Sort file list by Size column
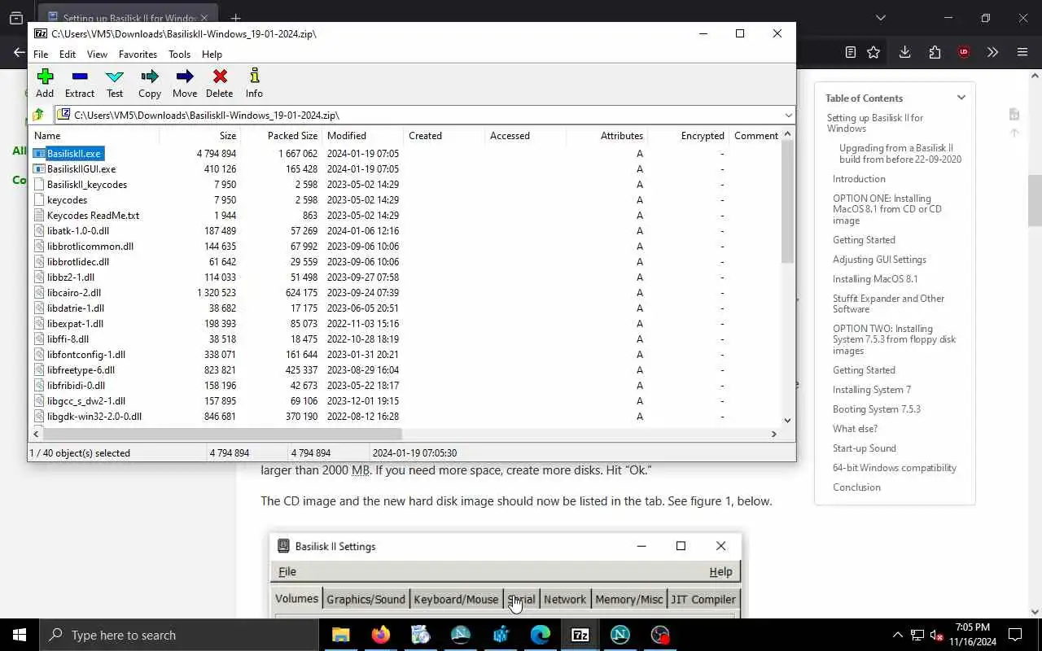The image size is (1042, 651). (200, 136)
